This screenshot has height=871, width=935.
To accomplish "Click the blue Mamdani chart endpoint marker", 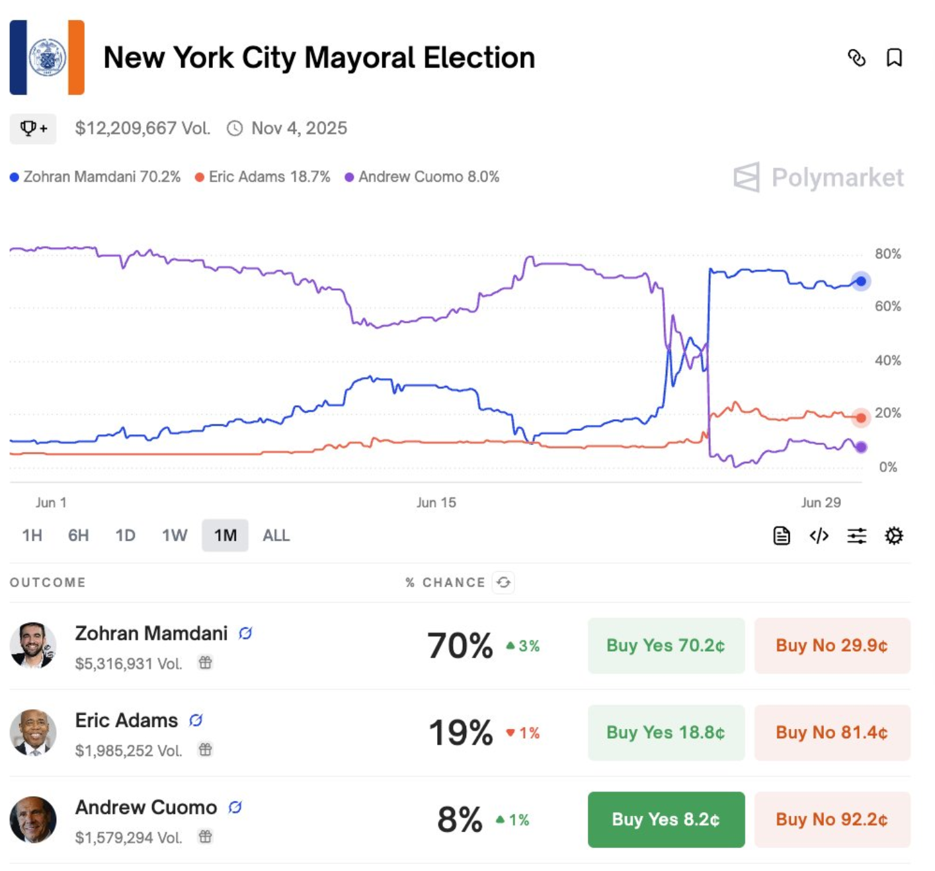I will [x=861, y=282].
